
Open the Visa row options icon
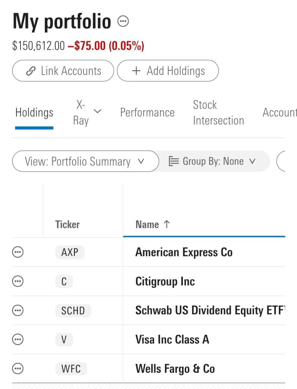point(18,339)
